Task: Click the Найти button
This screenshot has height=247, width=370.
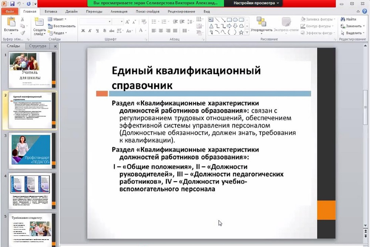Action: [348, 19]
